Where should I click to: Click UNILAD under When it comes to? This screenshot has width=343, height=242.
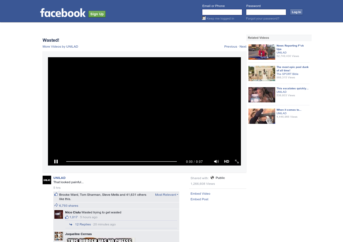(281, 113)
